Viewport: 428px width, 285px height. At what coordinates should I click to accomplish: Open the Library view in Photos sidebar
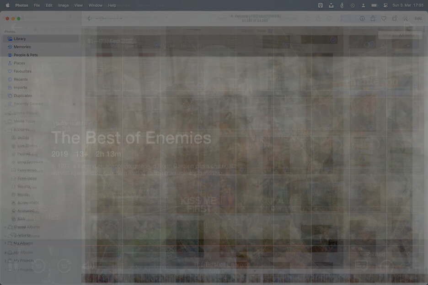click(40, 39)
